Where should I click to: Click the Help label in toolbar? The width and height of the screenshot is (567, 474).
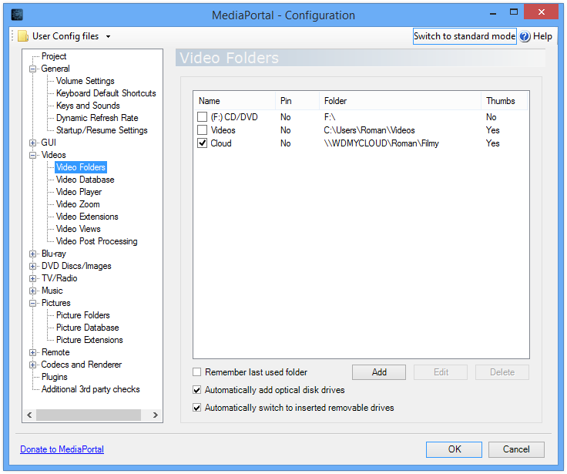[x=542, y=36]
